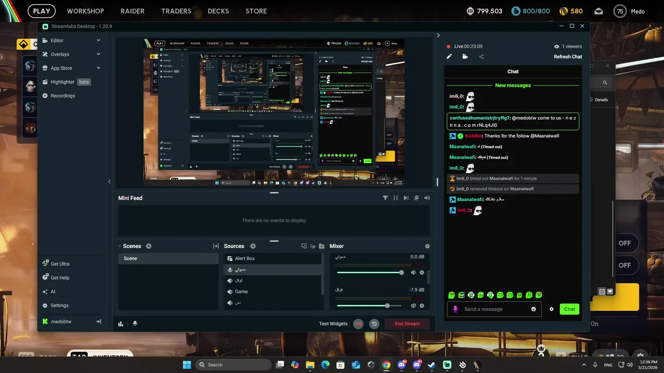Pause the Mini Feed alert queue
This screenshot has height=373, width=664.
coord(396,198)
